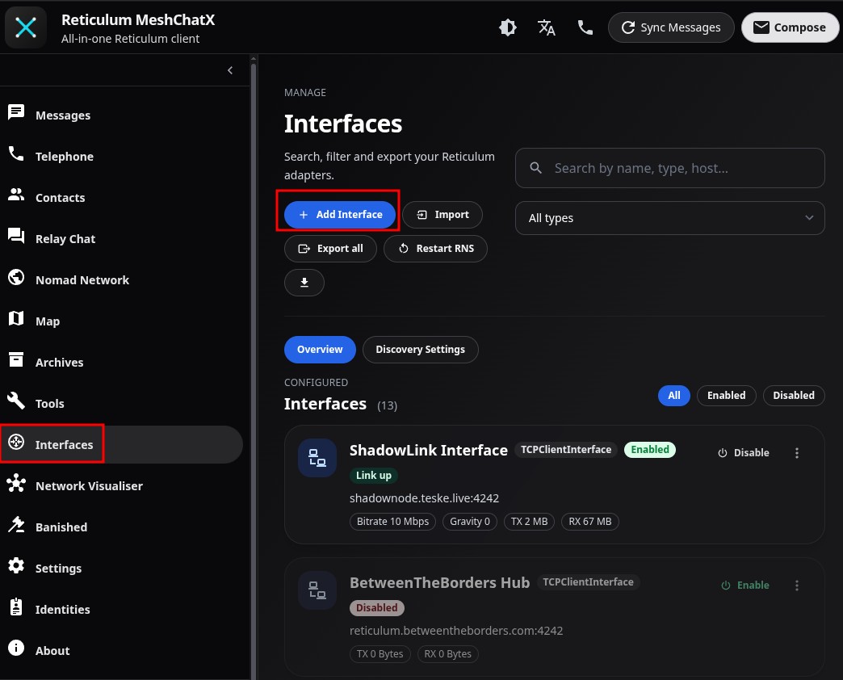
Task: Open the Banished sidebar entry
Action: click(x=121, y=527)
